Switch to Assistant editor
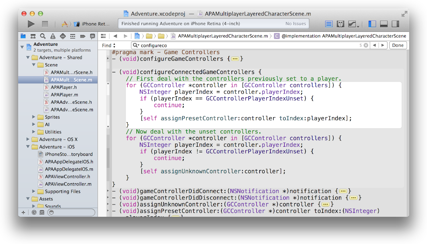 coord(340,24)
